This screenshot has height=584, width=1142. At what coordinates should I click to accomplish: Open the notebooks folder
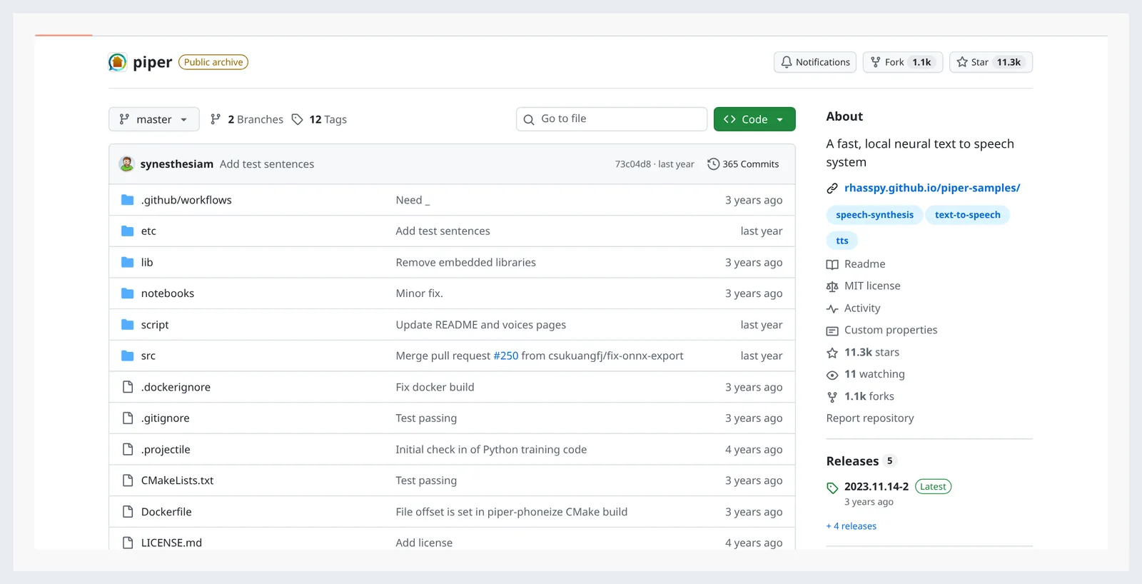pyautogui.click(x=168, y=293)
